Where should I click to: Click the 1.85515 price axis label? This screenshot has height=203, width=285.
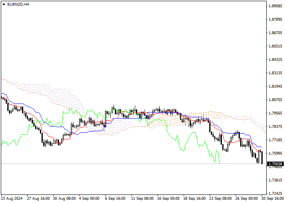(275, 46)
